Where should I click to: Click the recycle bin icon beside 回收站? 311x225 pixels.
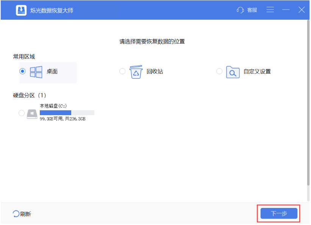[x=135, y=71]
